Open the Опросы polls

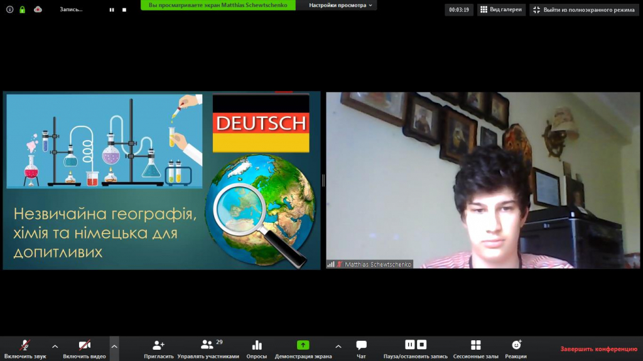pyautogui.click(x=257, y=349)
